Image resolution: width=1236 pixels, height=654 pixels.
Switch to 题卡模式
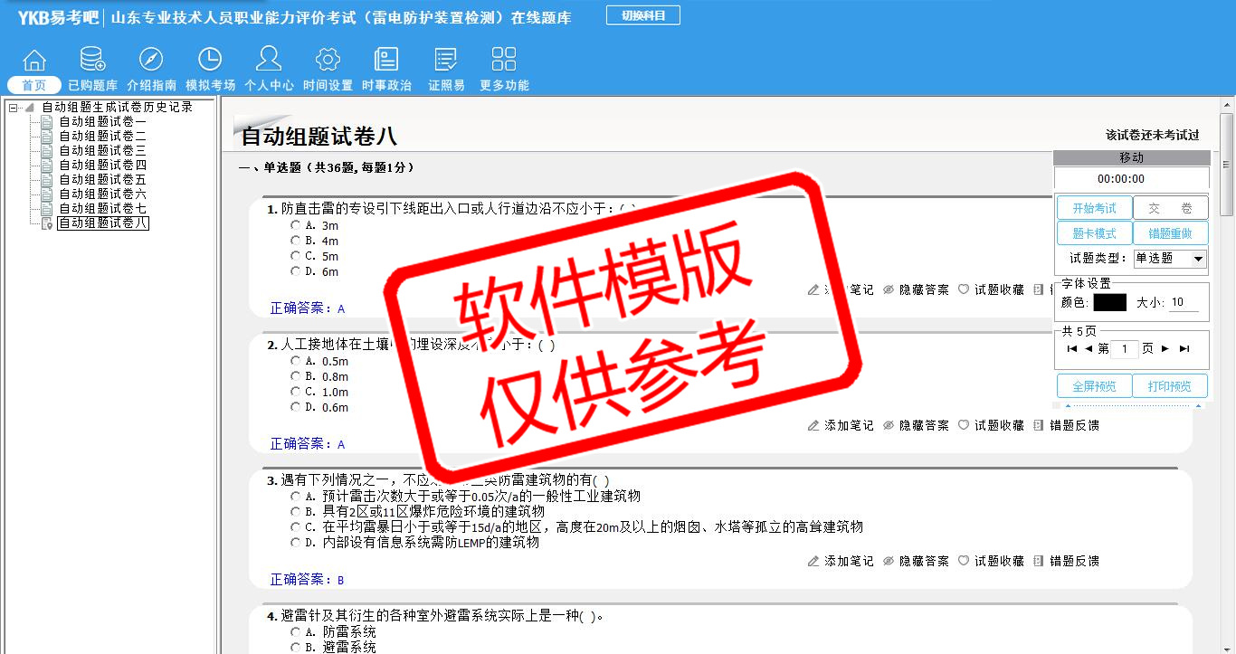click(1095, 233)
